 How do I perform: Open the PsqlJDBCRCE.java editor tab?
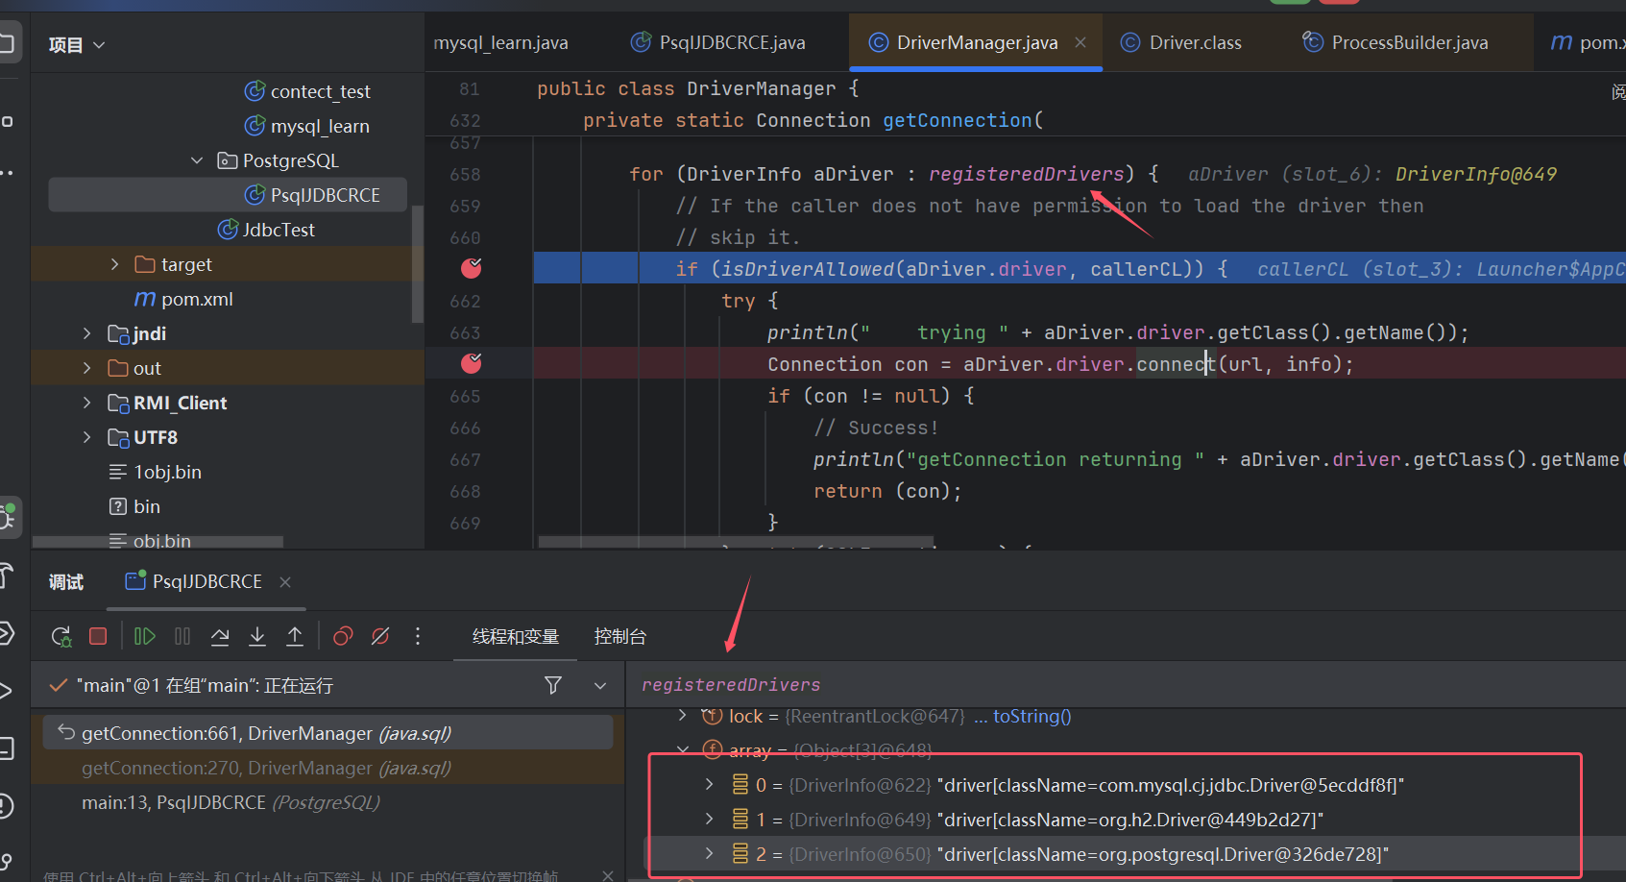[x=718, y=42]
